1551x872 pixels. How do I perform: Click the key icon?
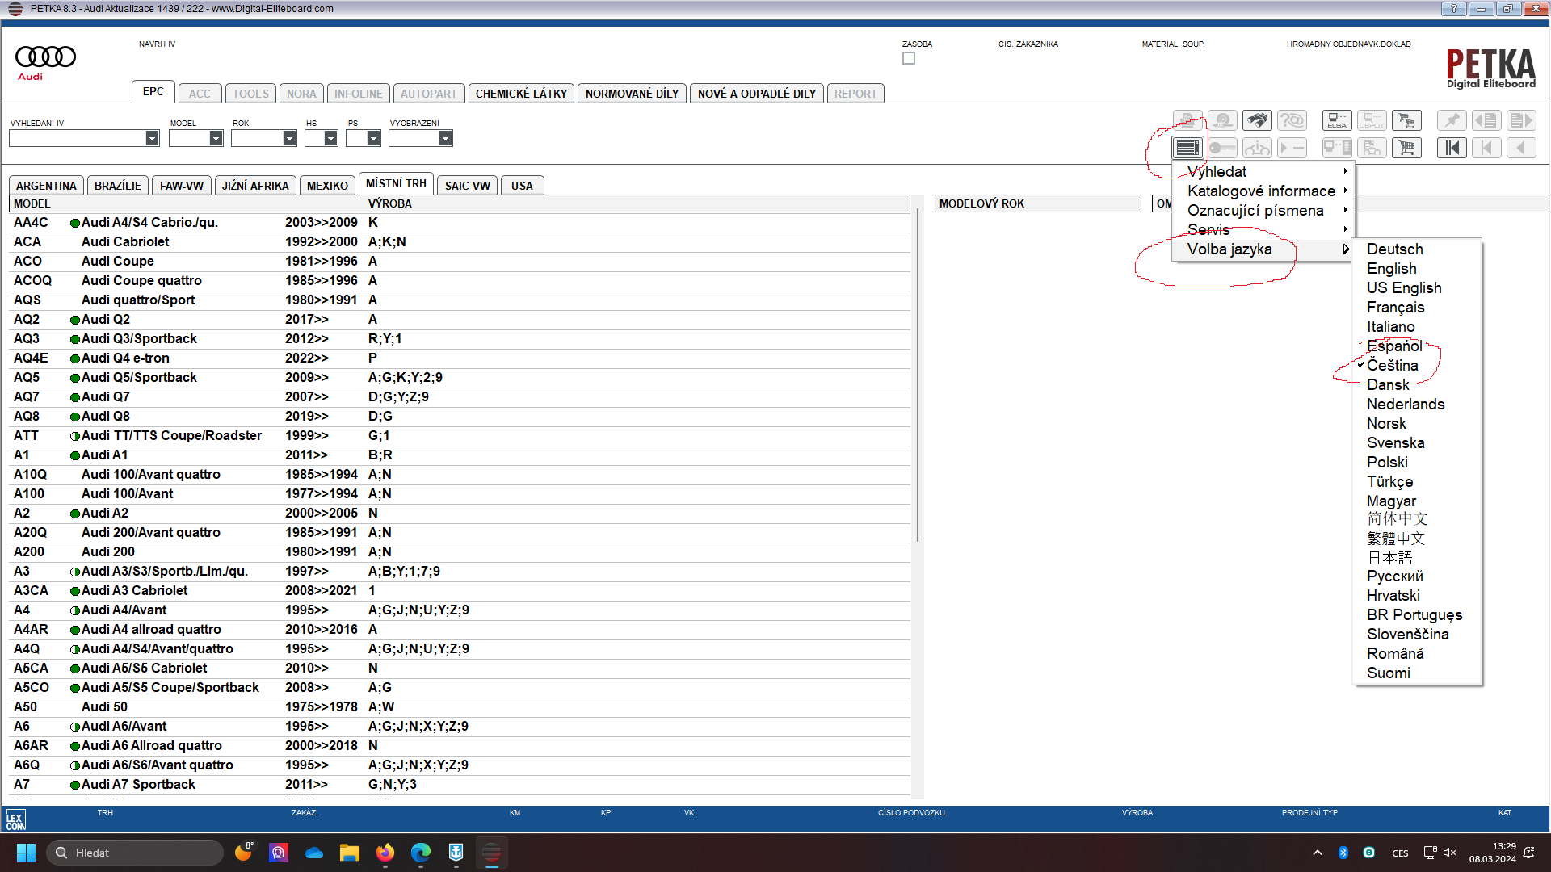point(1222,148)
